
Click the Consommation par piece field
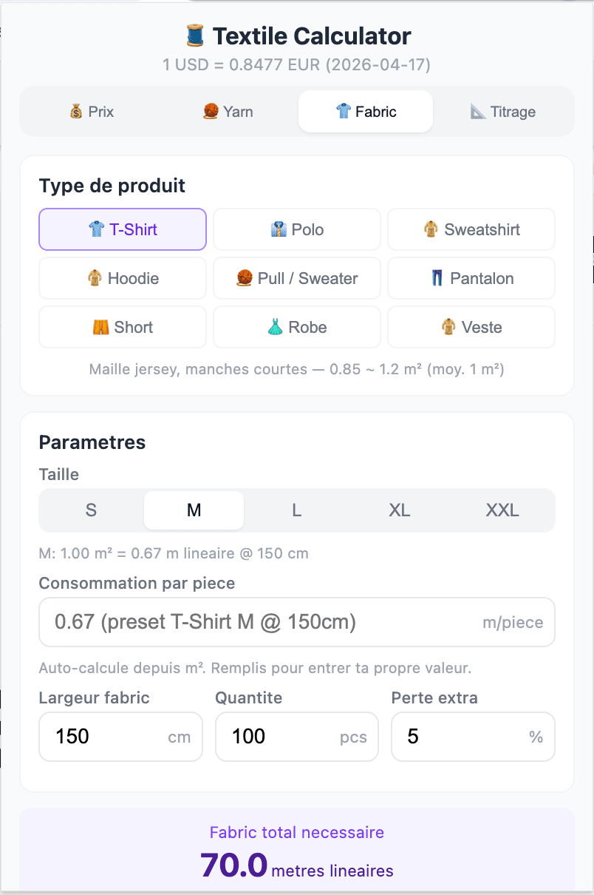click(296, 622)
